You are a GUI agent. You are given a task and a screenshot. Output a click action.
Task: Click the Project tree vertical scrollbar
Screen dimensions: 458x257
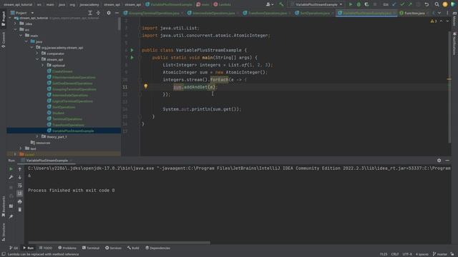(120, 24)
